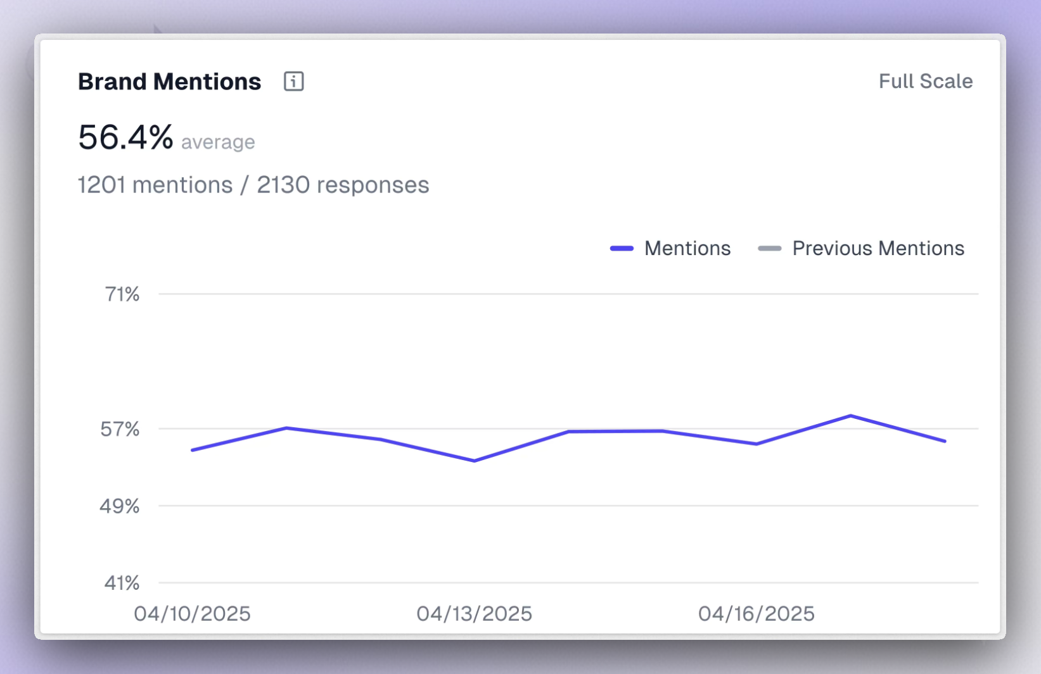Toggle the Mentions series in the legend
Screen dimensions: 1041x674
tap(687, 248)
